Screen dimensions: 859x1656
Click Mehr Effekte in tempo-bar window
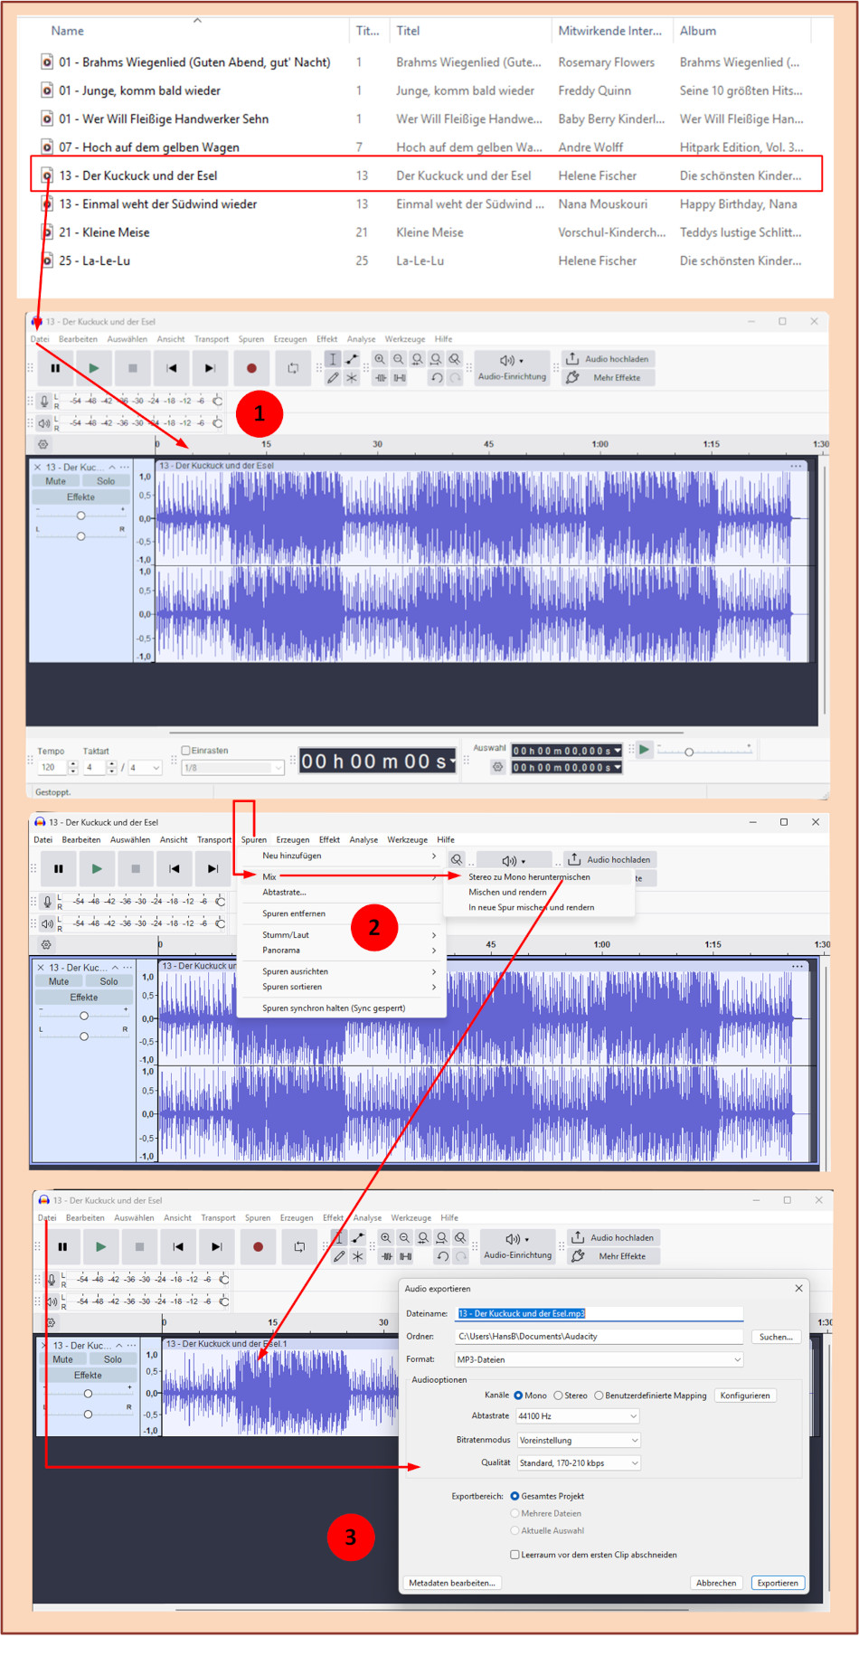click(x=608, y=378)
